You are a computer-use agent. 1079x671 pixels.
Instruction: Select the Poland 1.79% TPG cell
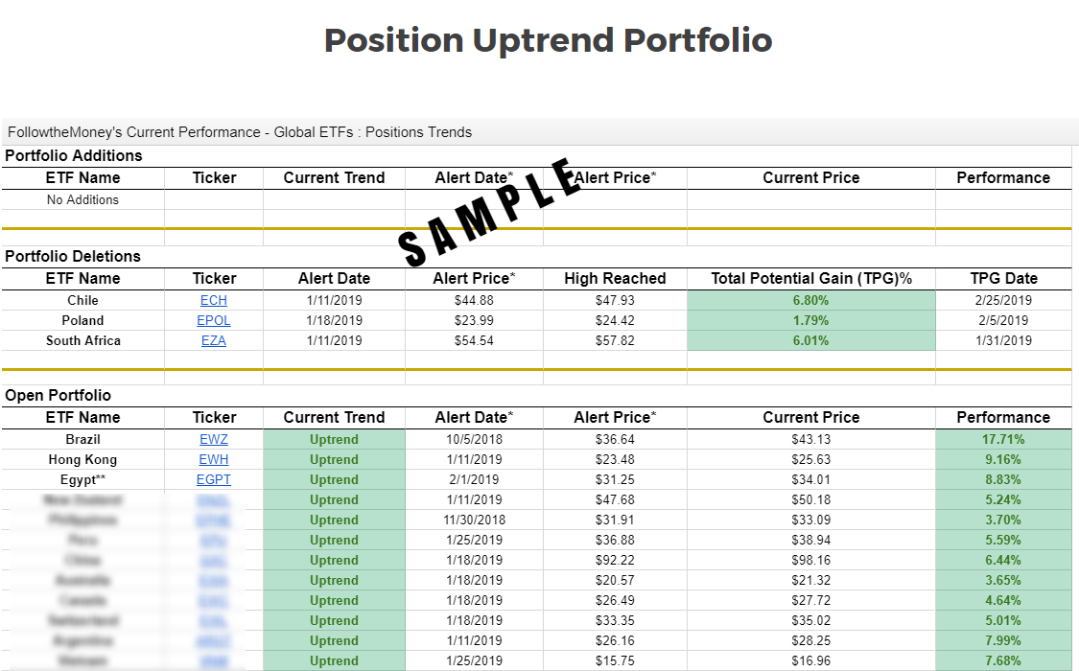810,320
